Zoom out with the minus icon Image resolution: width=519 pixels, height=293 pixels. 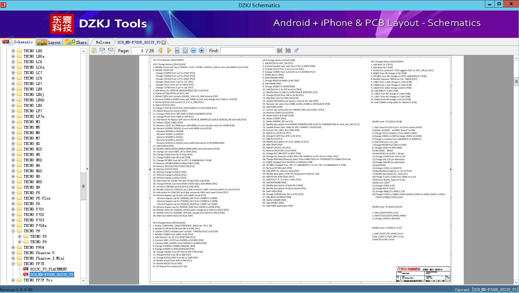tap(193, 50)
